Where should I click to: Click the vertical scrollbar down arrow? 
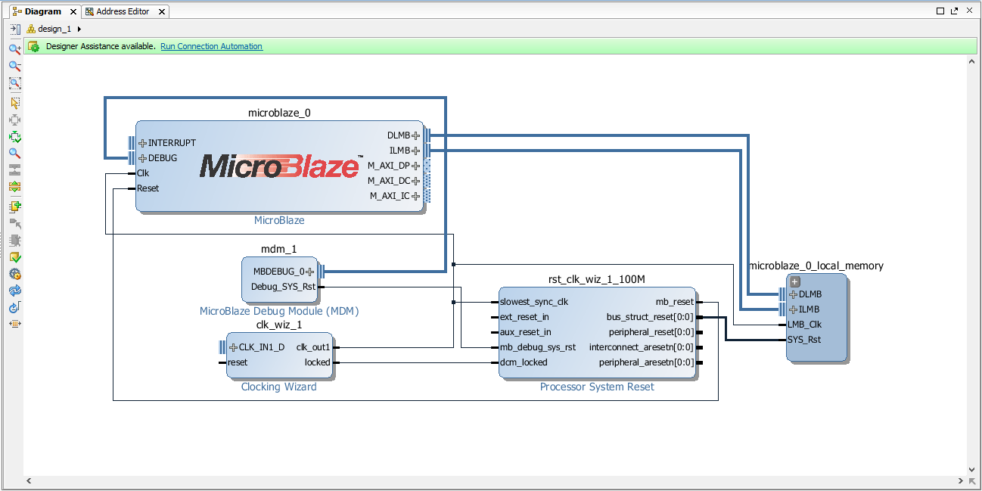click(972, 470)
